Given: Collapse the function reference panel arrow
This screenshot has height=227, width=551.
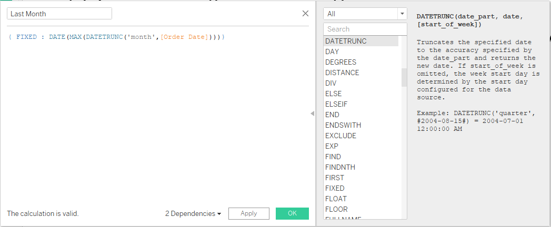Looking at the screenshot, I should pyautogui.click(x=312, y=113).
